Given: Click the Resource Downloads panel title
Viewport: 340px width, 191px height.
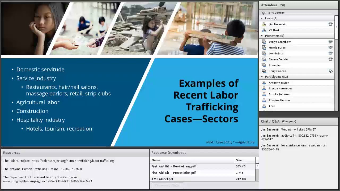Looking at the screenshot, I should point(169,153).
